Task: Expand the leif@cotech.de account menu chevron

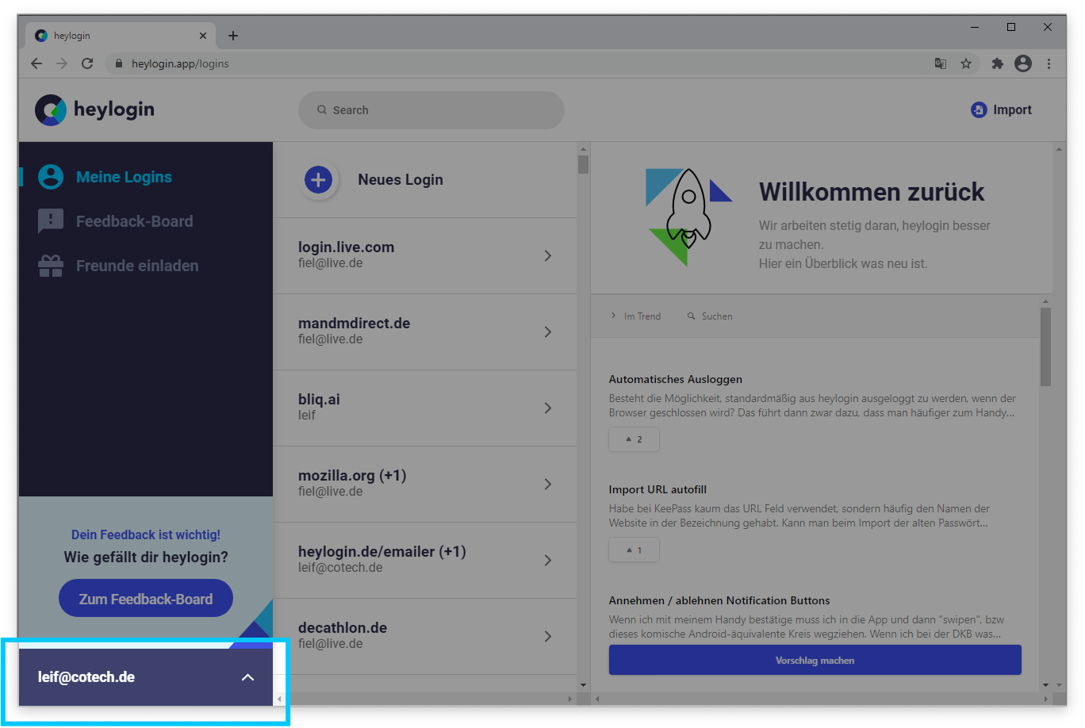Action: (247, 677)
